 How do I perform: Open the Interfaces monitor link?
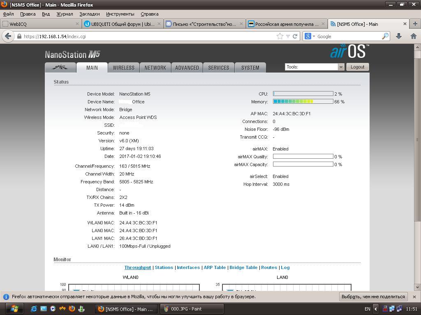tap(188, 267)
